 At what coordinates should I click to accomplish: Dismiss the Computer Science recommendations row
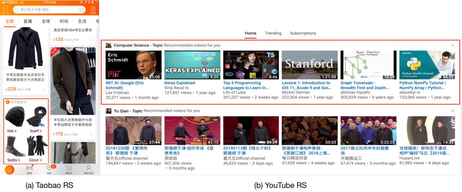[453, 45]
